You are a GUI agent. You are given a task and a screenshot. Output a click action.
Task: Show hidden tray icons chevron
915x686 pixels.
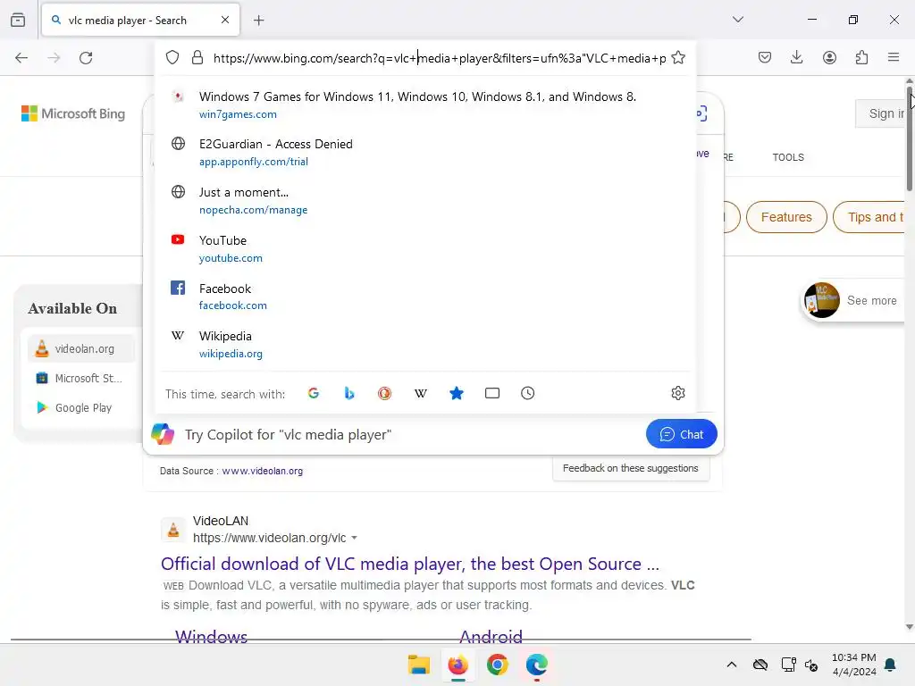[732, 665]
